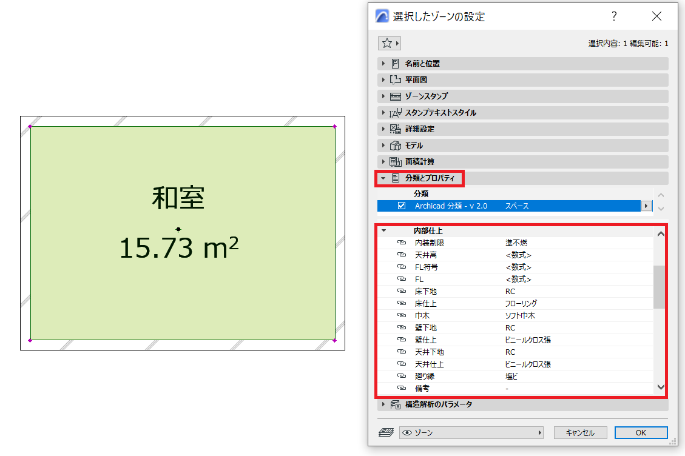Click the キャンセル button

(x=580, y=432)
